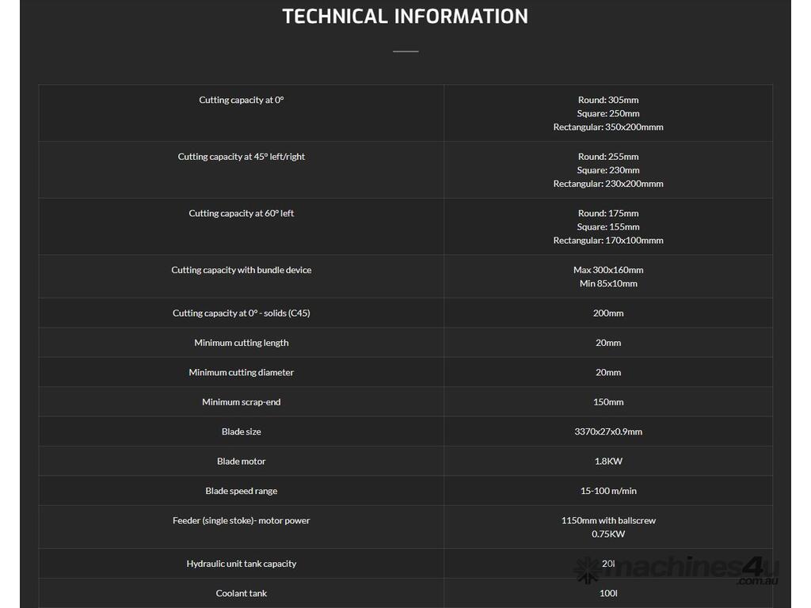The height and width of the screenshot is (608, 811).
Task: Select 'Cutting capacity with bundle device' label
Action: (x=242, y=270)
